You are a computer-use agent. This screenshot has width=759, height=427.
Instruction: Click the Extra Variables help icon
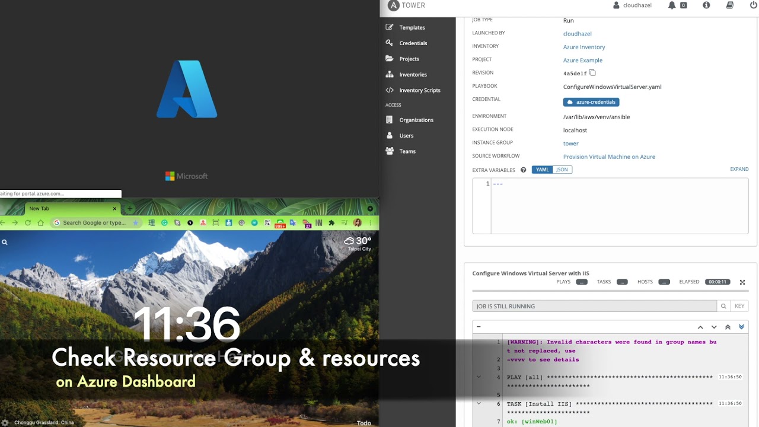524,170
